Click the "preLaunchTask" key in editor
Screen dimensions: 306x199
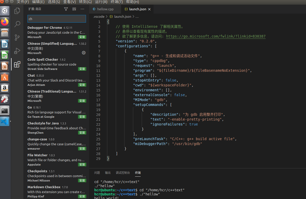click(149, 139)
